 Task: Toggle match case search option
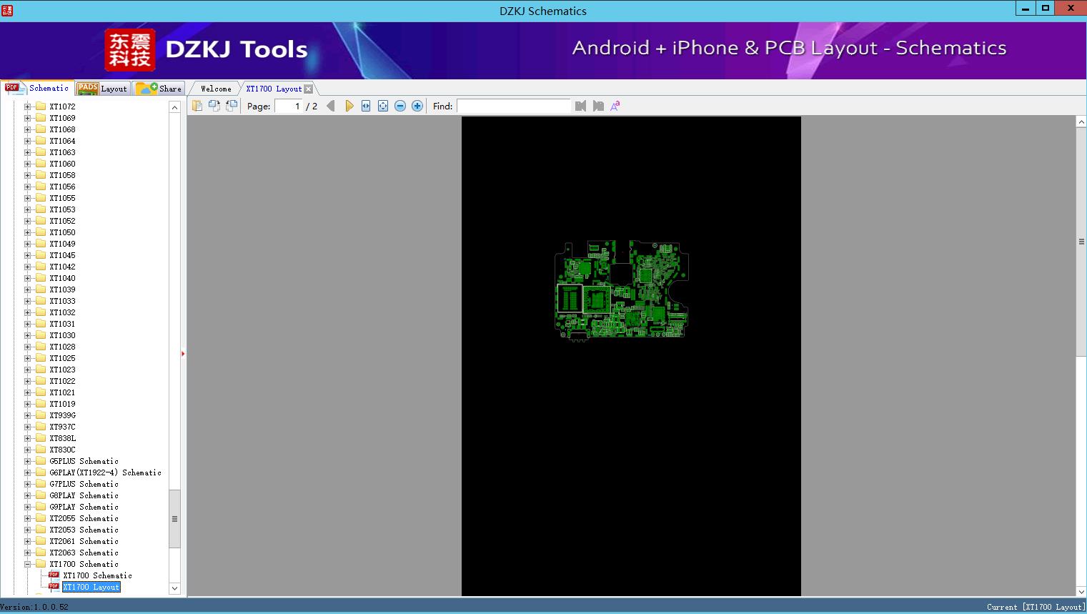point(615,106)
